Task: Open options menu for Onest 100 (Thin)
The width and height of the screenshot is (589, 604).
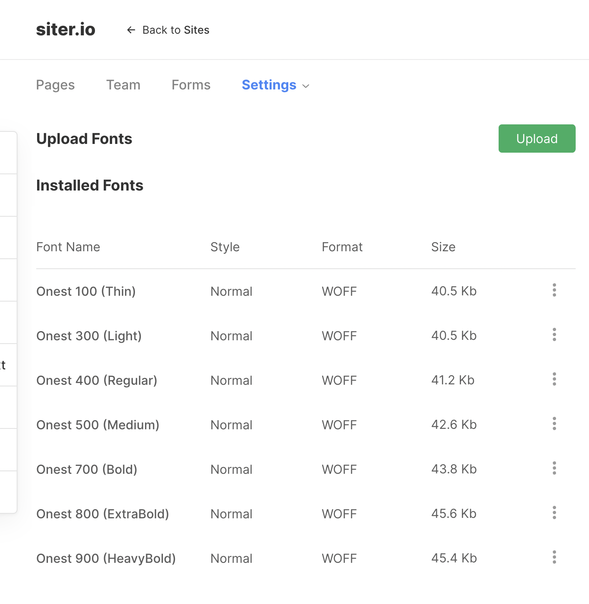Action: pyautogui.click(x=554, y=290)
